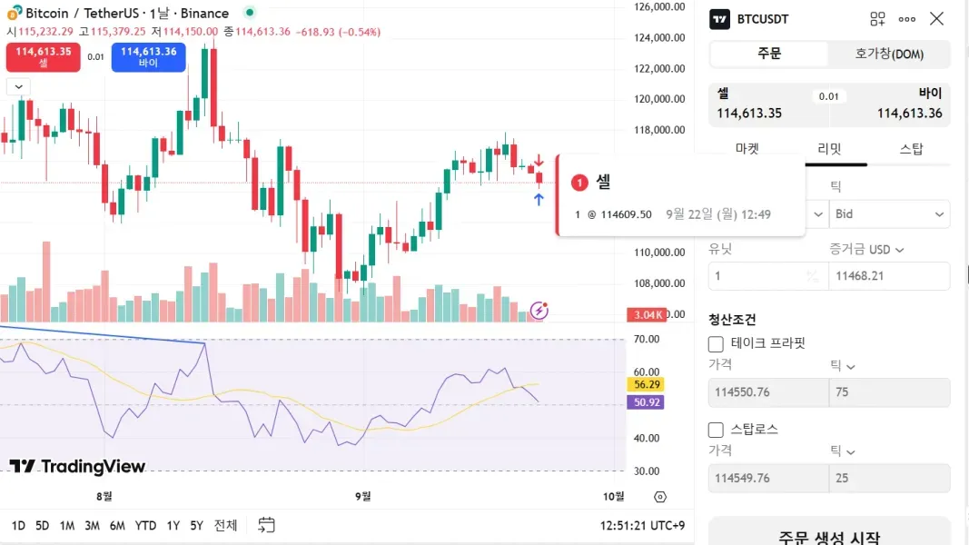969x545 pixels.
Task: Expand the take profit 틱 unit dropdown
Action: point(843,365)
